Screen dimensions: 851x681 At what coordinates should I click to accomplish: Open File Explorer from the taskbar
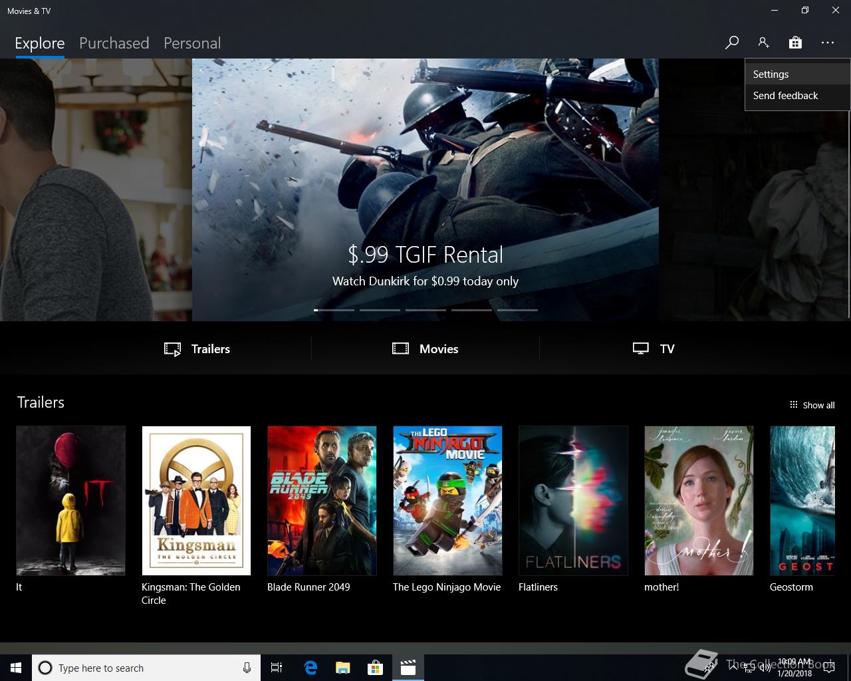(342, 668)
